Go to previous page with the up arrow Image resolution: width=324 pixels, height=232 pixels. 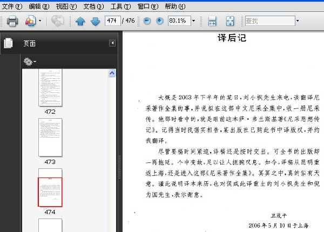click(x=80, y=21)
